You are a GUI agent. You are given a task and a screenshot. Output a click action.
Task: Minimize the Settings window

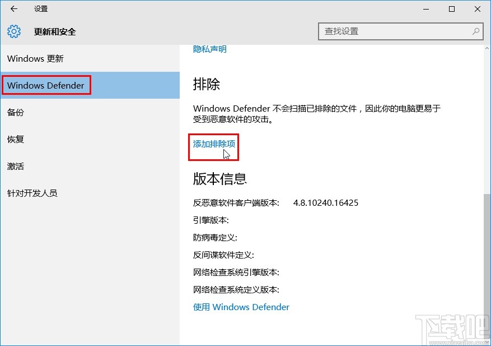pos(425,9)
